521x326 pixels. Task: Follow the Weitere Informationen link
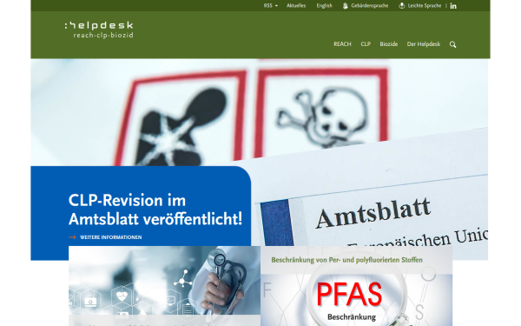click(x=110, y=237)
